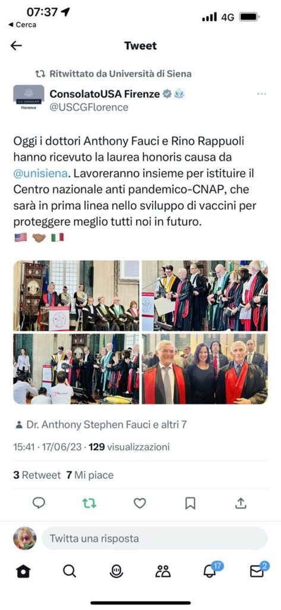Like the tweet with the heart icon
This screenshot has width=281, height=610.
(140, 503)
